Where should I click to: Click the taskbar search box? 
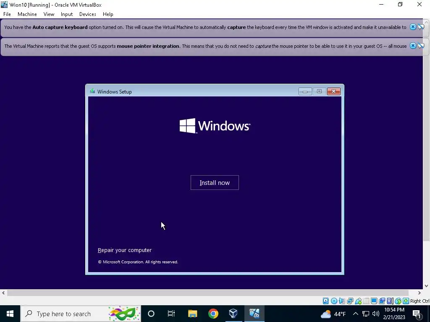point(81,314)
